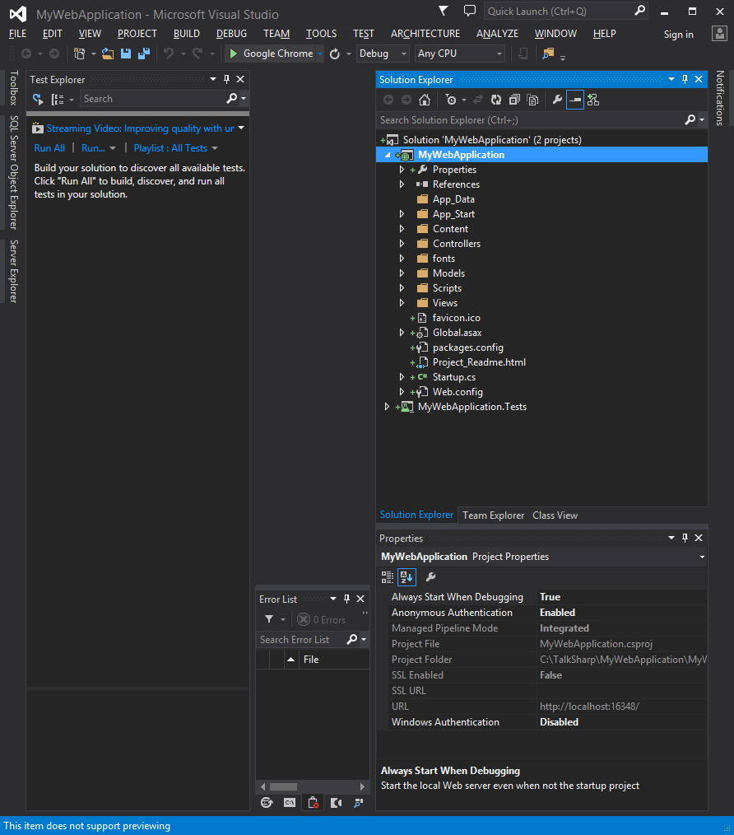Expand the Views folder node
This screenshot has width=734, height=835.
click(x=402, y=302)
